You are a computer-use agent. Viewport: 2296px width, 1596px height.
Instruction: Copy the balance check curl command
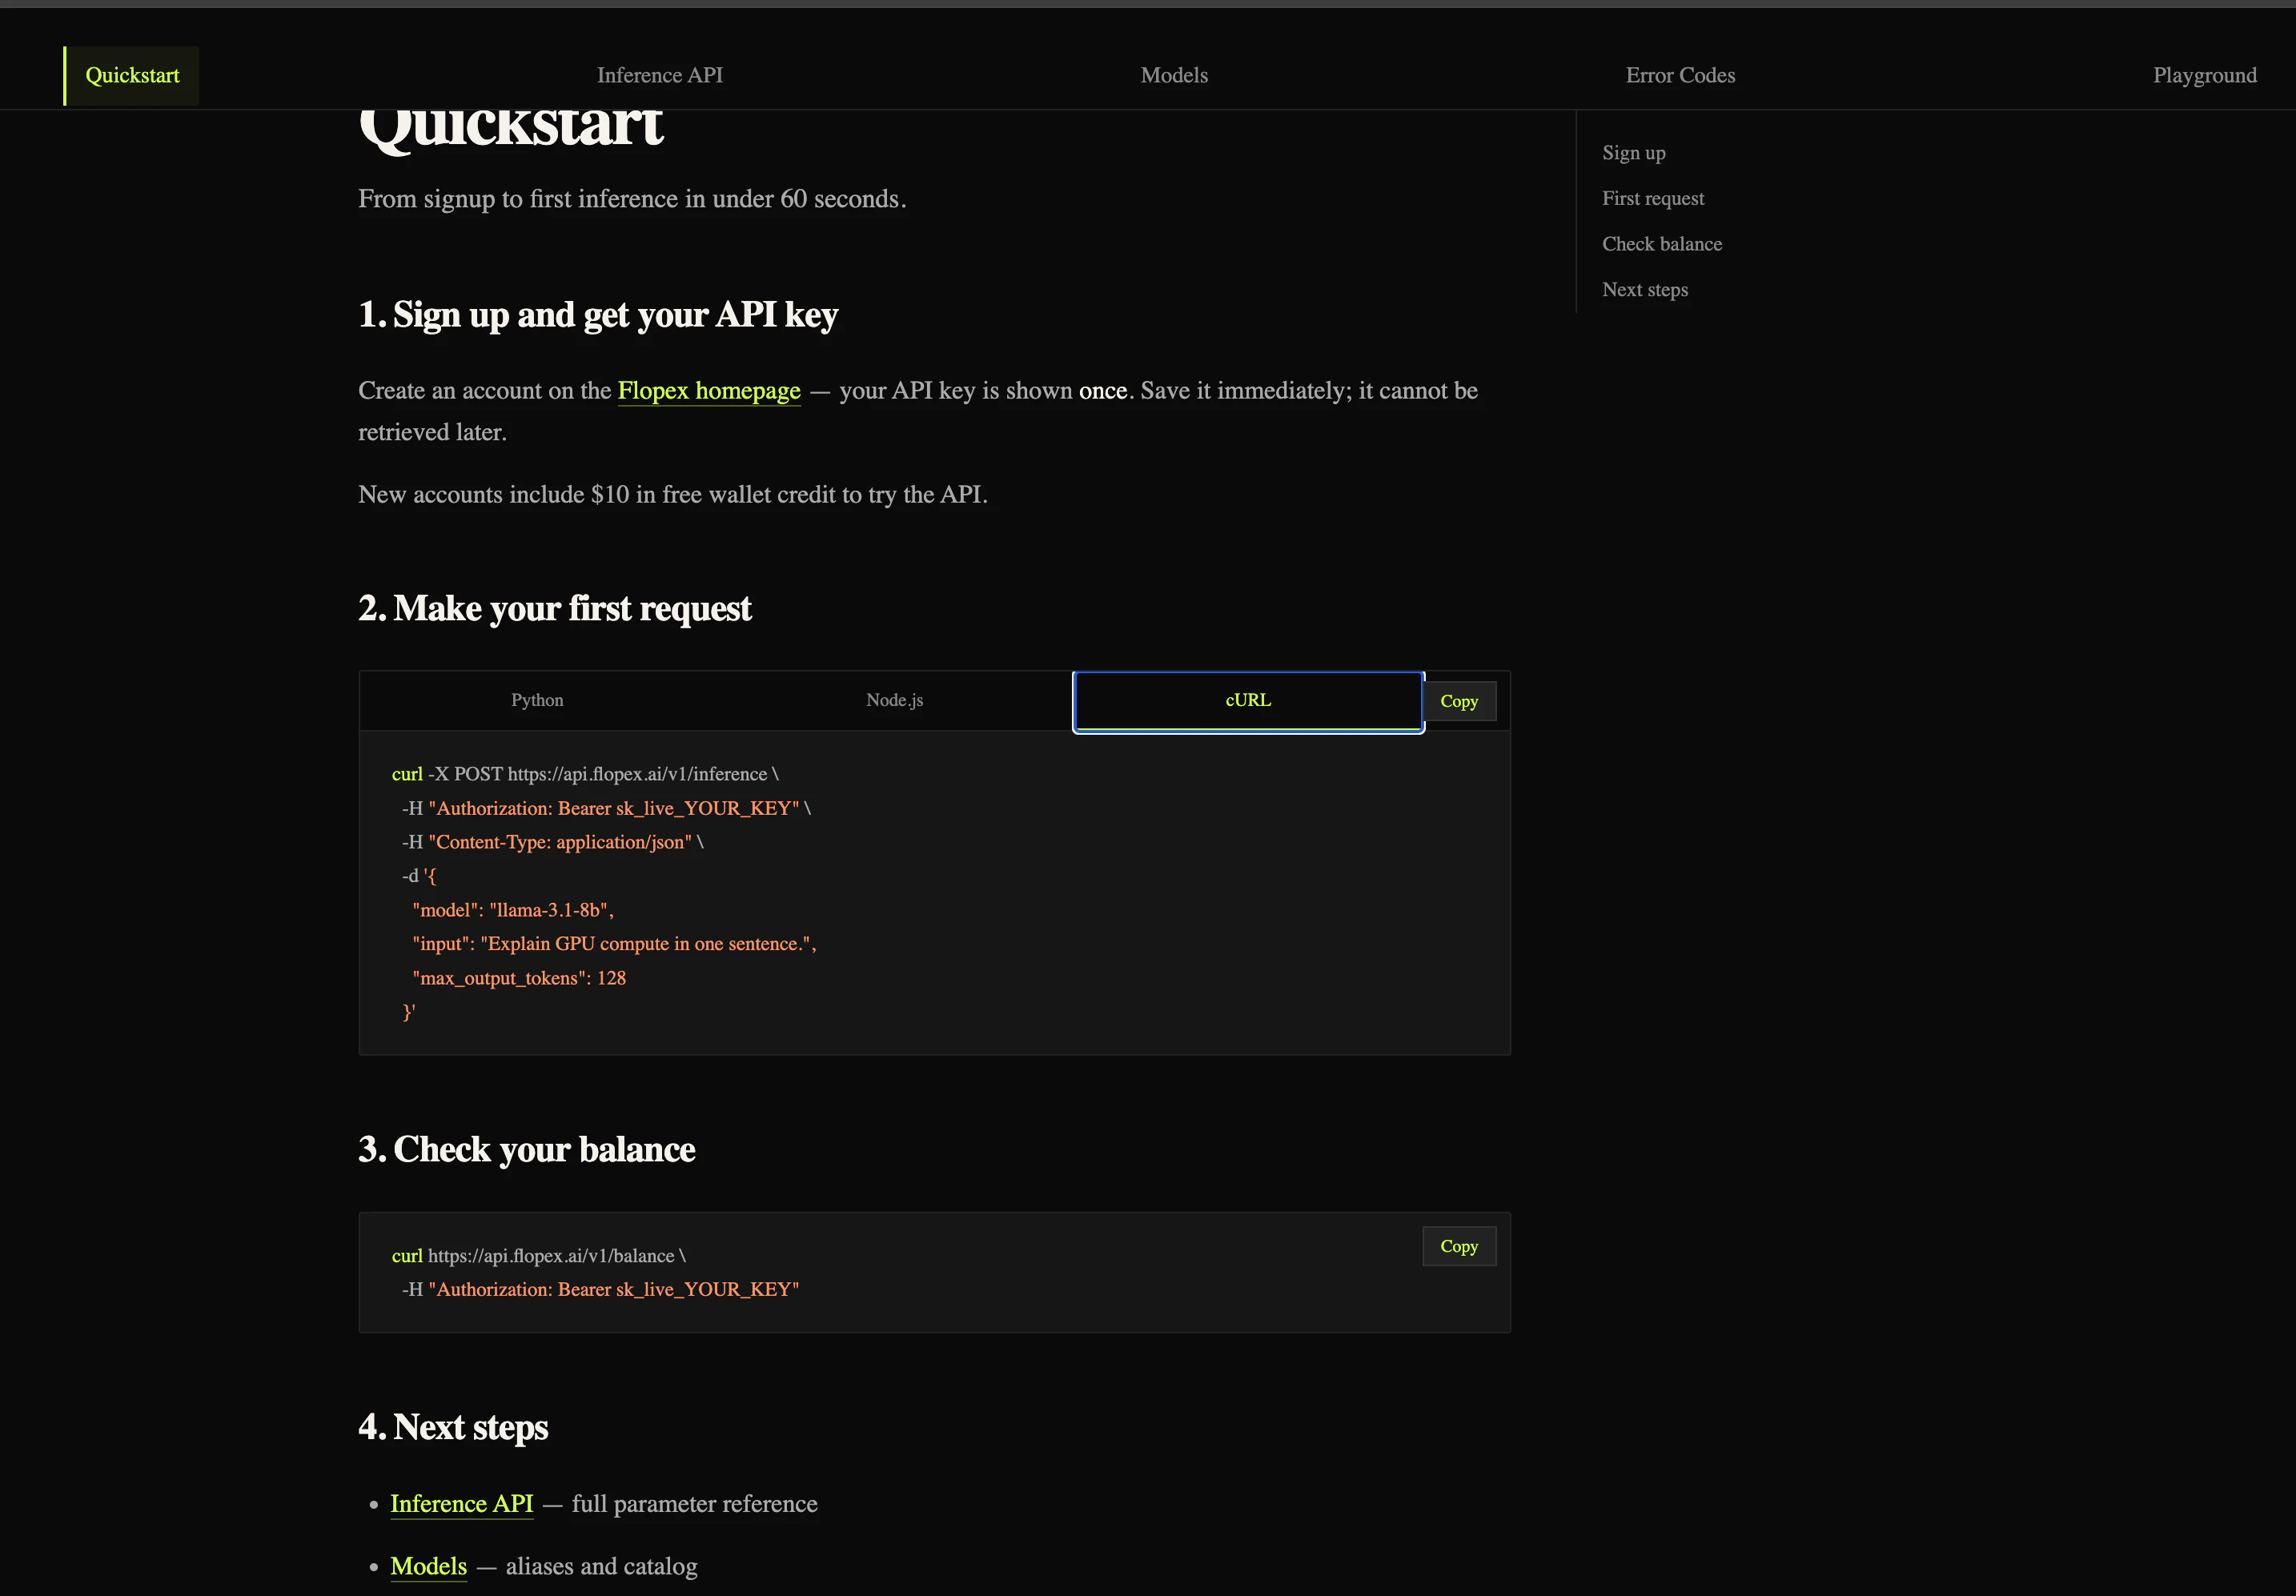coord(1458,1246)
